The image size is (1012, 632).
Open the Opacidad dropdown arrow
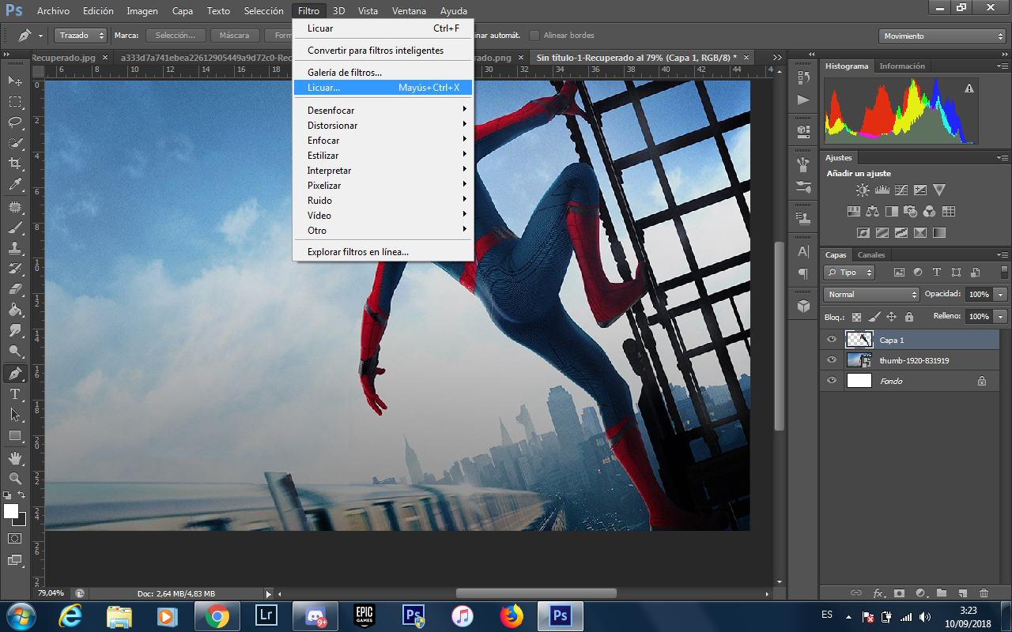pyautogui.click(x=1001, y=294)
